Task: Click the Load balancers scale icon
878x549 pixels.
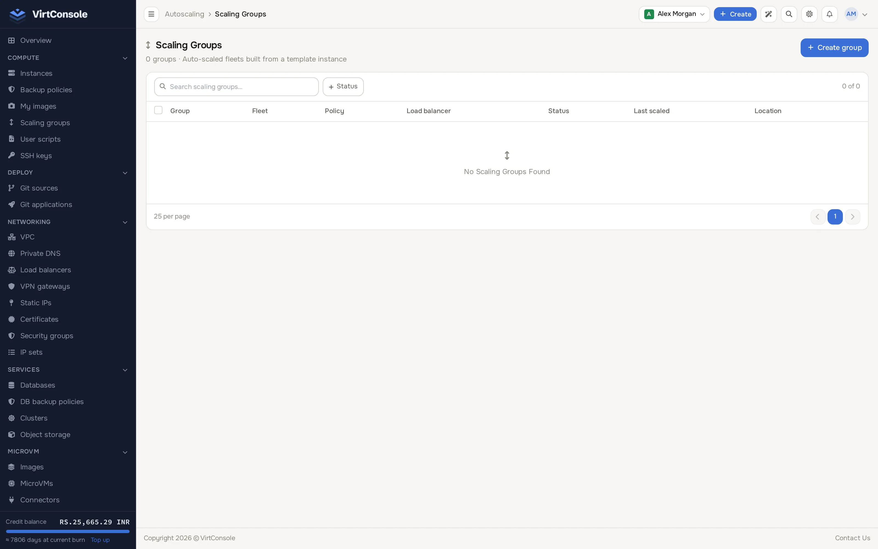Action: (12, 270)
